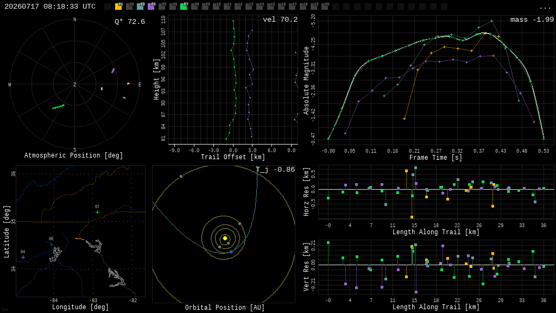Open the three-dot overflow menu

pos(545,8)
